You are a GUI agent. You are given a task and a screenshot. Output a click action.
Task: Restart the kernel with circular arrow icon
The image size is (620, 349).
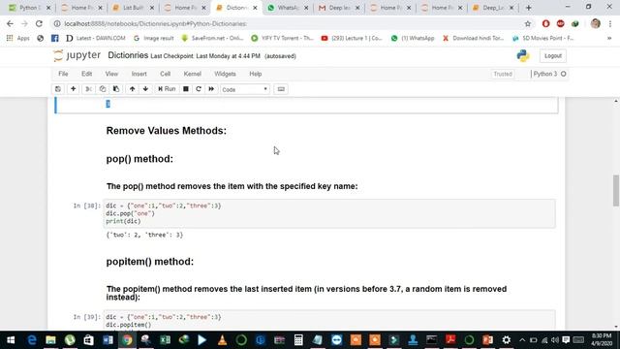point(199,89)
